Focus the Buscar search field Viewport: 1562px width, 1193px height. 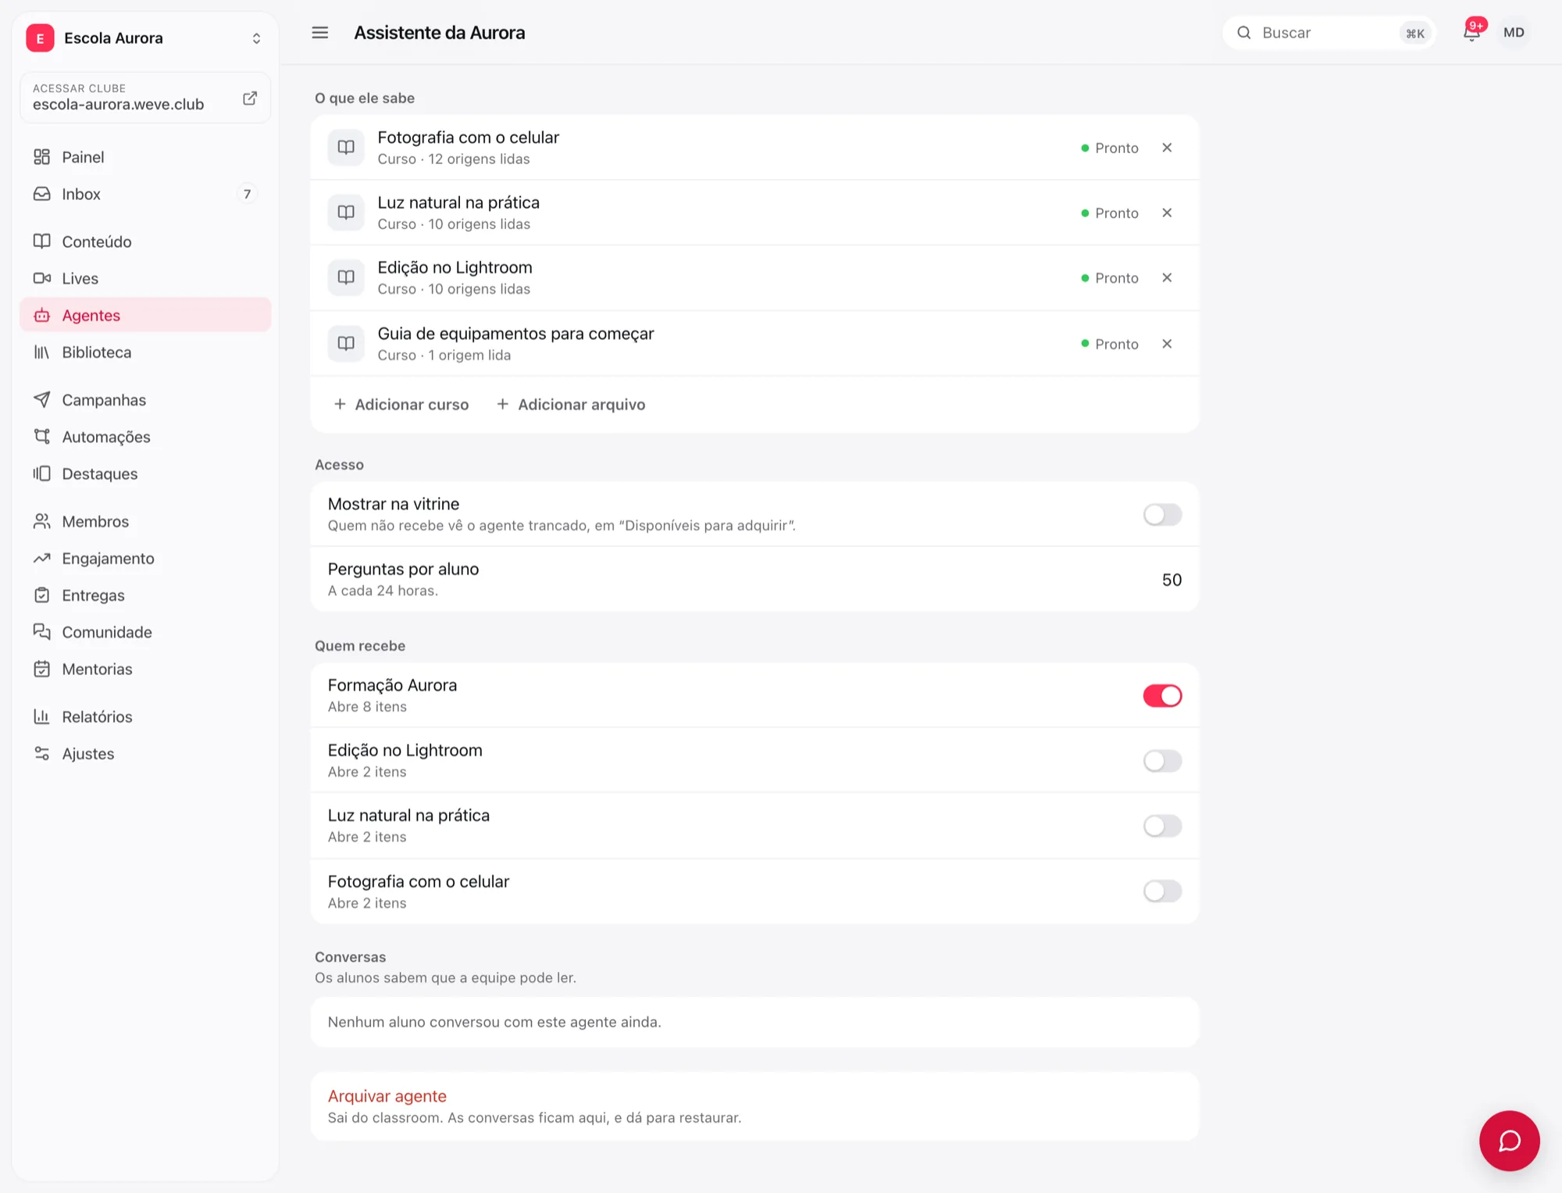[1329, 33]
